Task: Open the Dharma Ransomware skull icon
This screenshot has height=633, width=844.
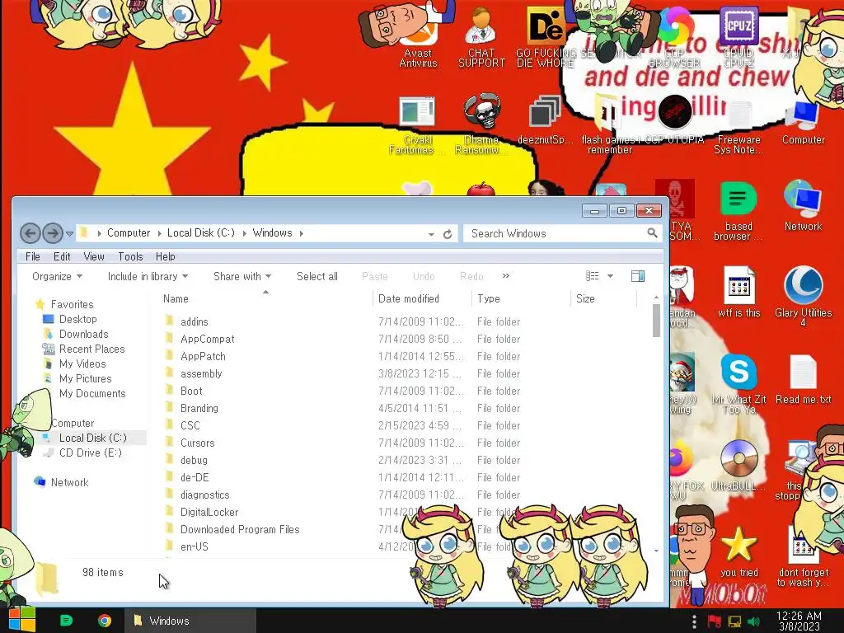Action: 481,124
